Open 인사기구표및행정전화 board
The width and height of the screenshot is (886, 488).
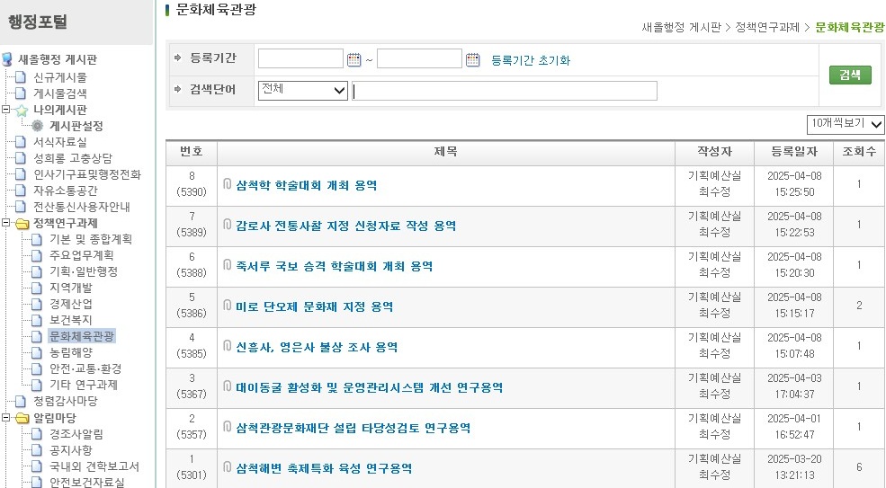point(87,174)
